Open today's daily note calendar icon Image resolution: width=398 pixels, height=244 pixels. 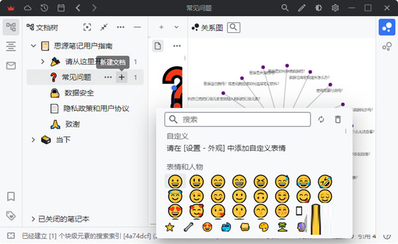point(61,8)
